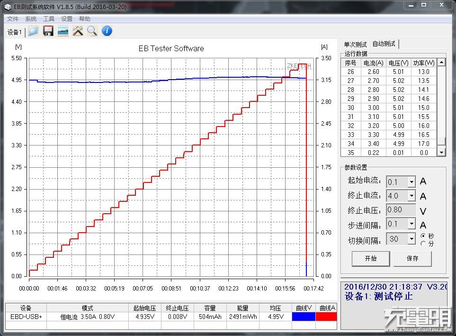Image resolution: width=456 pixels, height=336 pixels.
Task: Click the open folder toolbar icon
Action: [x=33, y=31]
